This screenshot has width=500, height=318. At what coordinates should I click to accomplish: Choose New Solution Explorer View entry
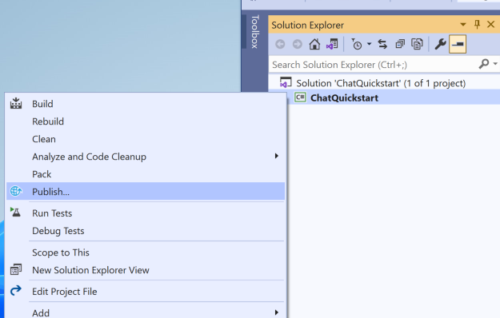[x=146, y=270]
